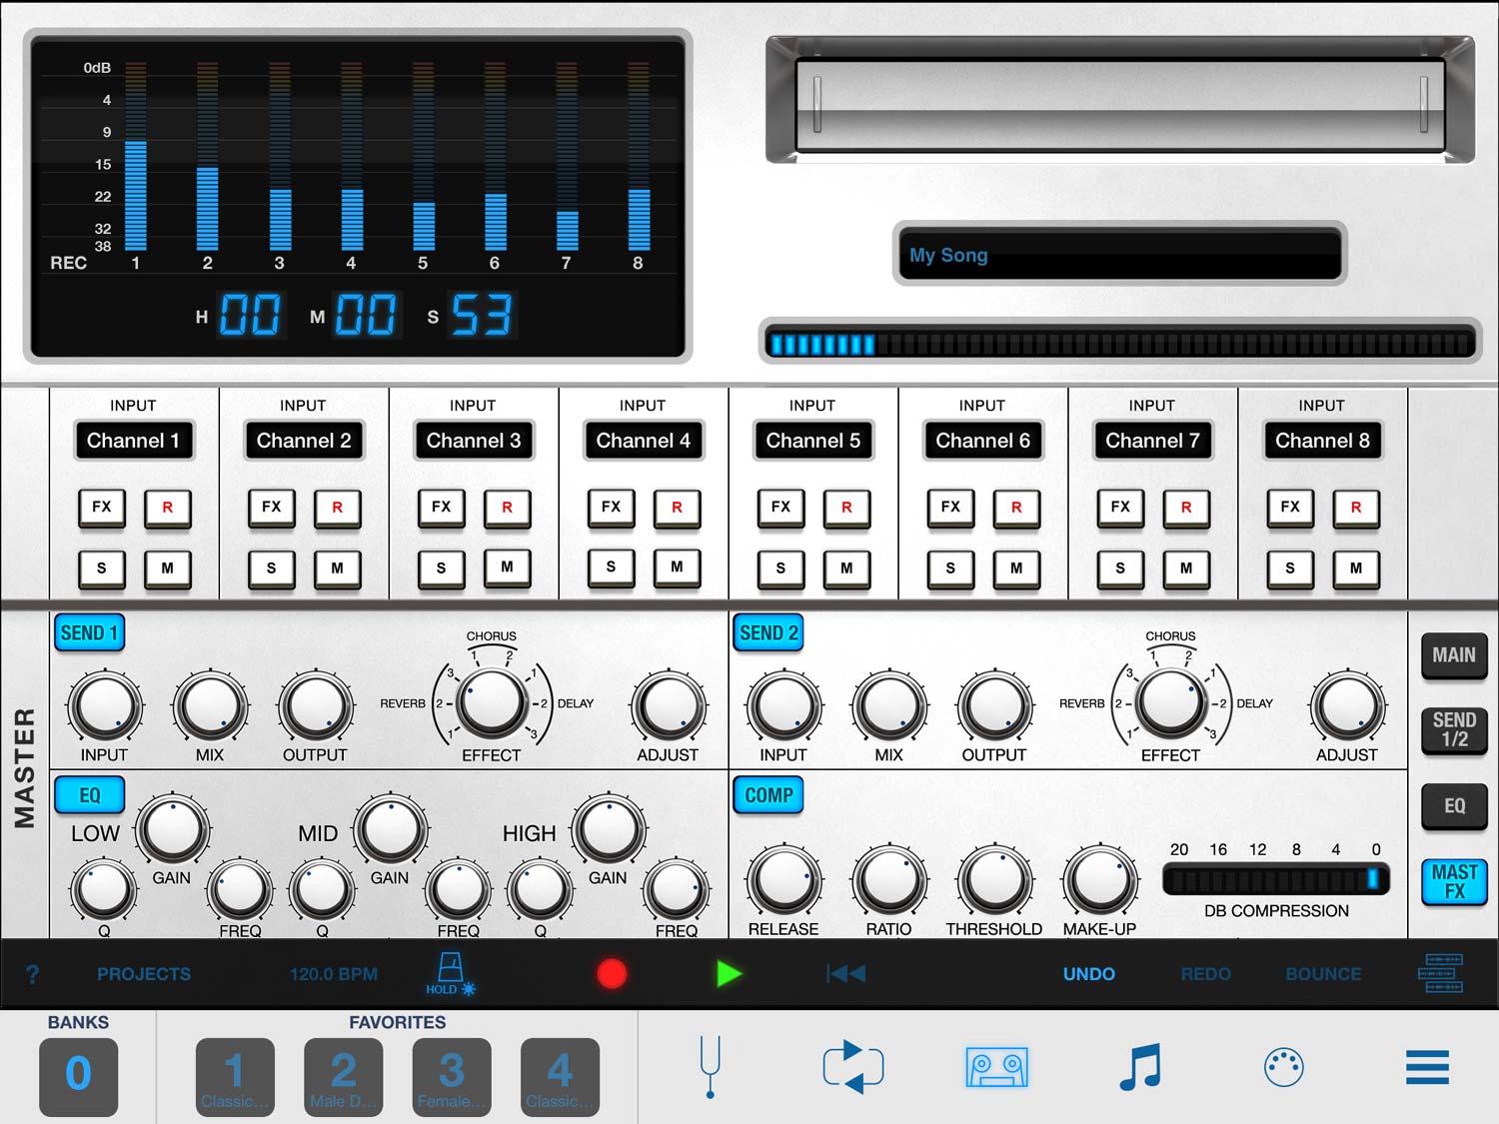Open the tuning fork tuner tool
This screenshot has width=1499, height=1124.
click(710, 1067)
